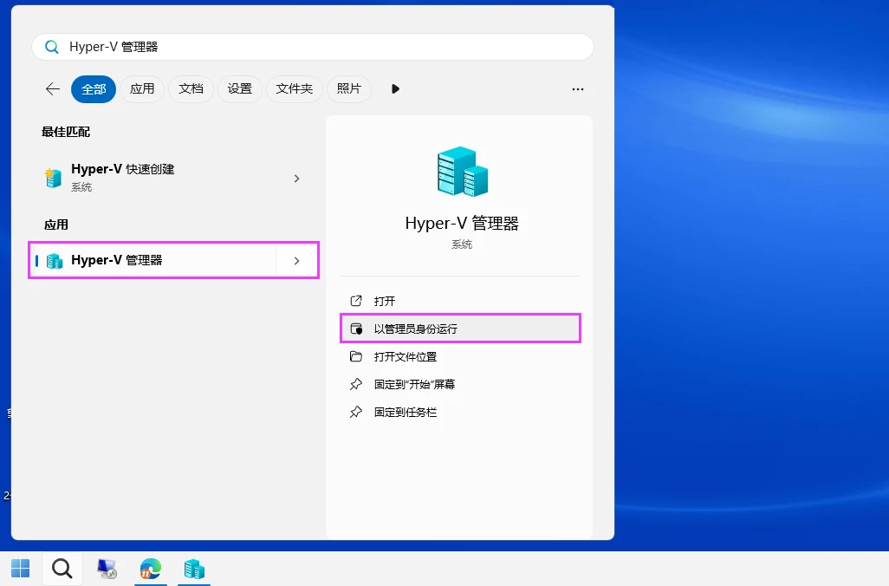Switch to the 设置 filter tab
The image size is (889, 586).
pos(239,89)
